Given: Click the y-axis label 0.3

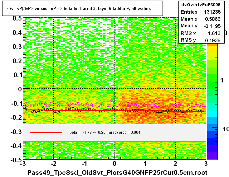Looking at the screenshot, I should [17, 47].
